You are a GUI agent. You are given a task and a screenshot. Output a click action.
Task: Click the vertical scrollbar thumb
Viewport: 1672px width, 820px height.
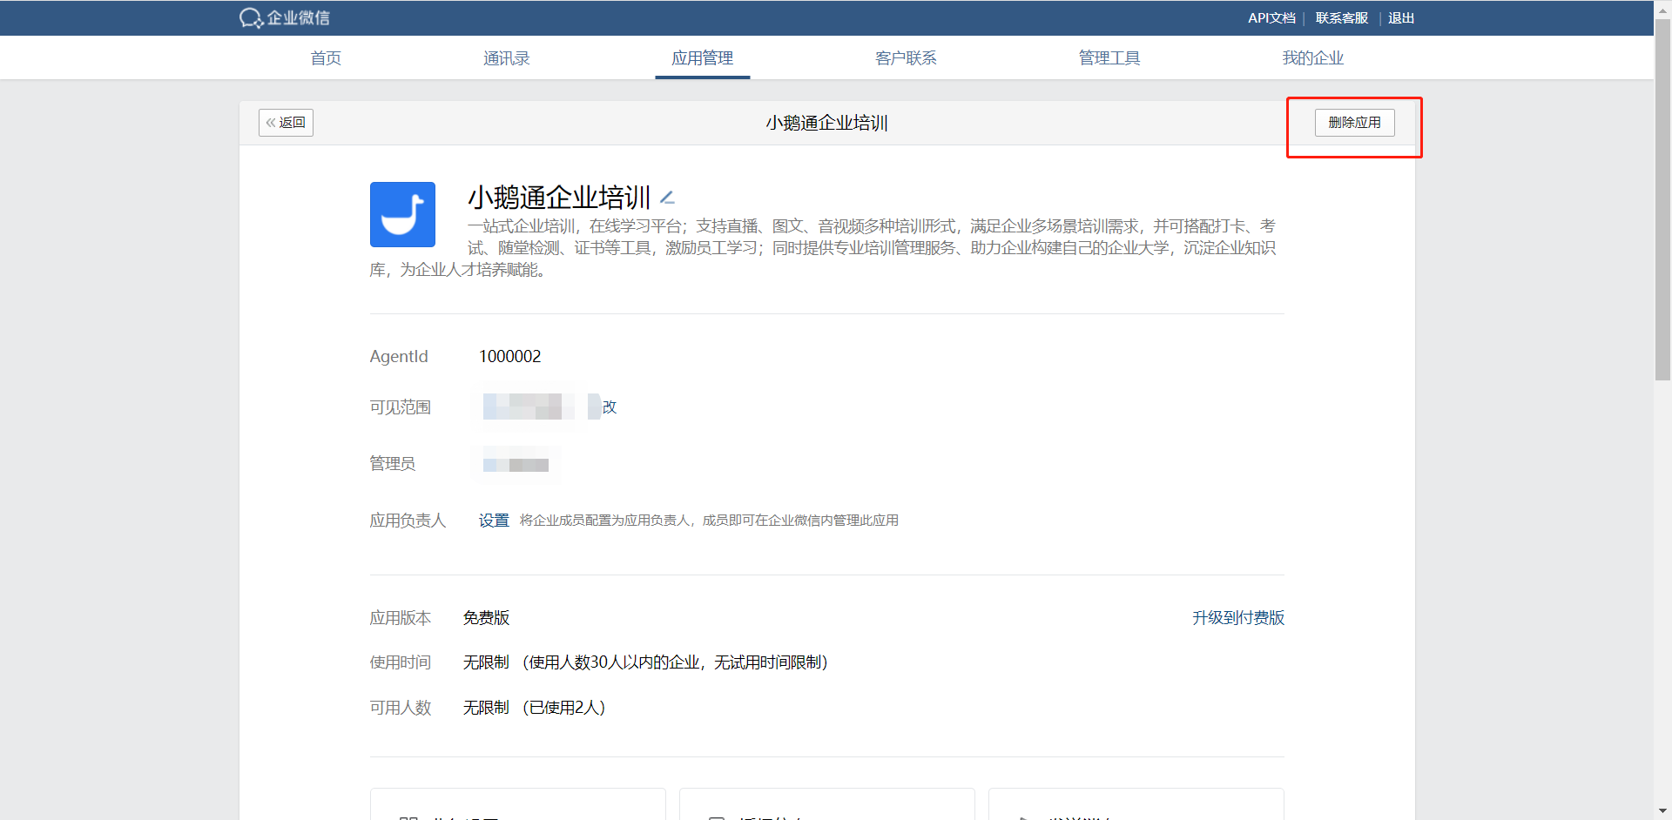coord(1662,199)
